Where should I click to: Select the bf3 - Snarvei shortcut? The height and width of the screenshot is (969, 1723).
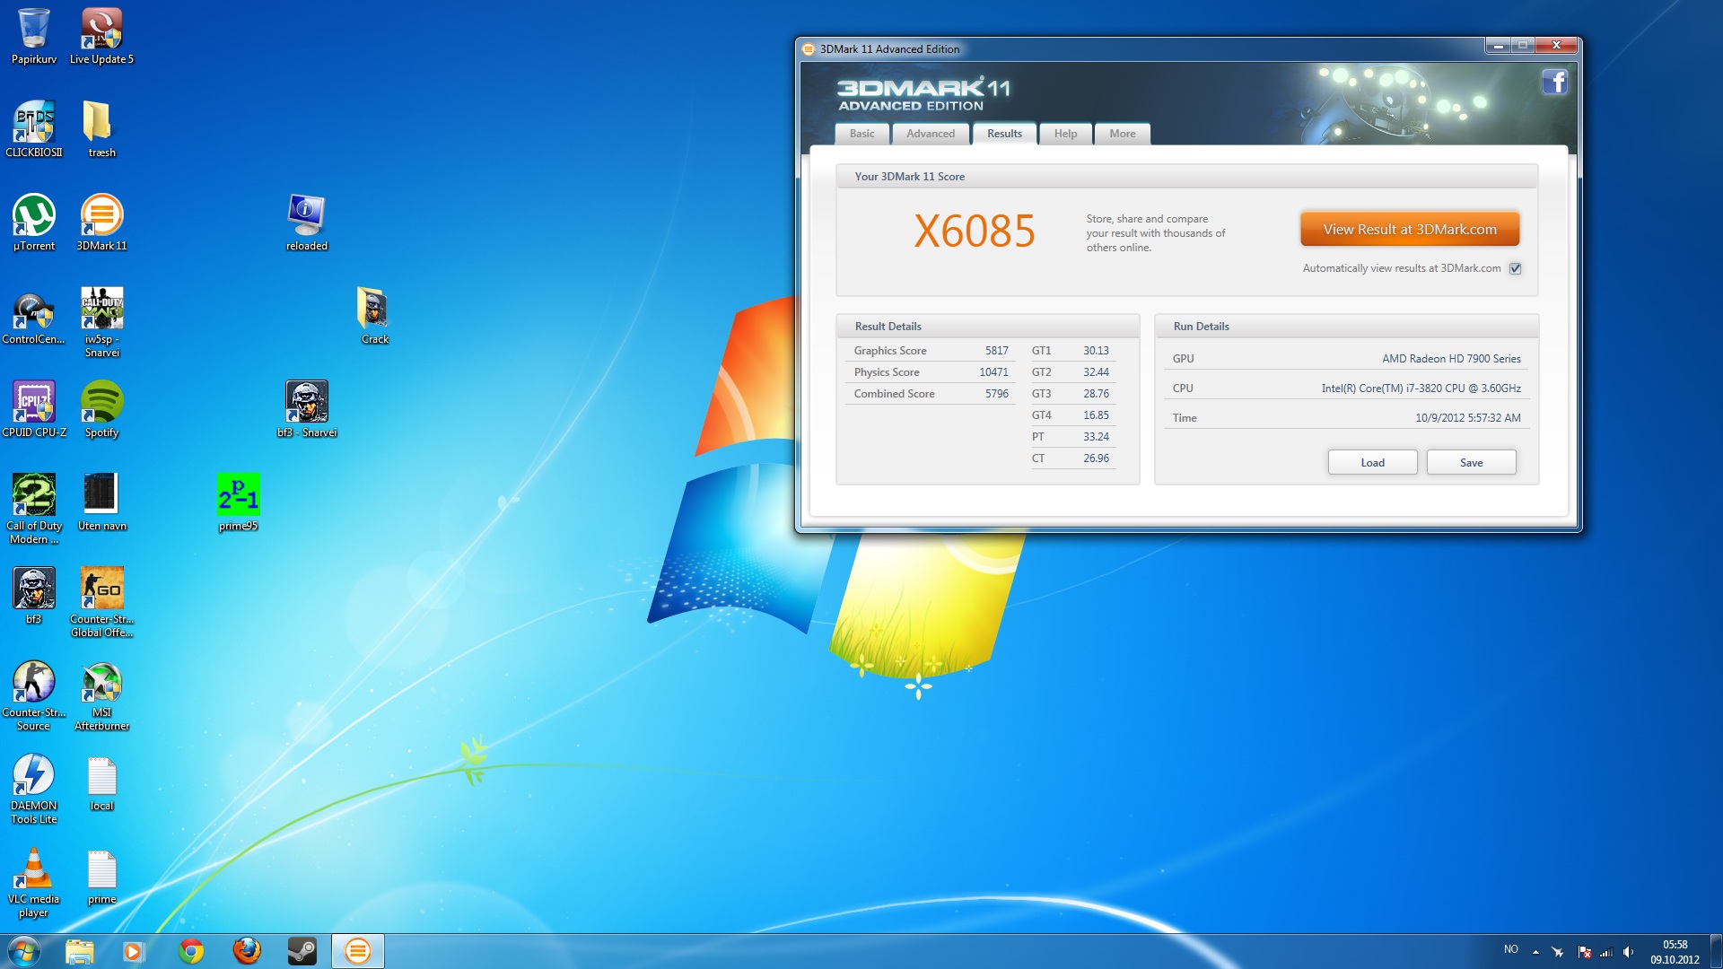[306, 409]
